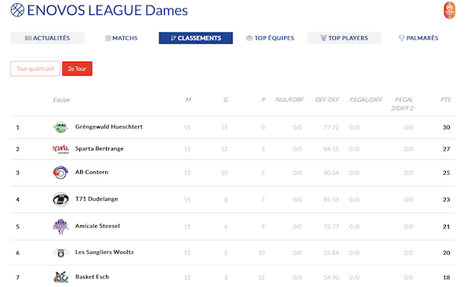This screenshot has height=287, width=471.
Task: Open the Top Players tab
Action: coord(344,38)
